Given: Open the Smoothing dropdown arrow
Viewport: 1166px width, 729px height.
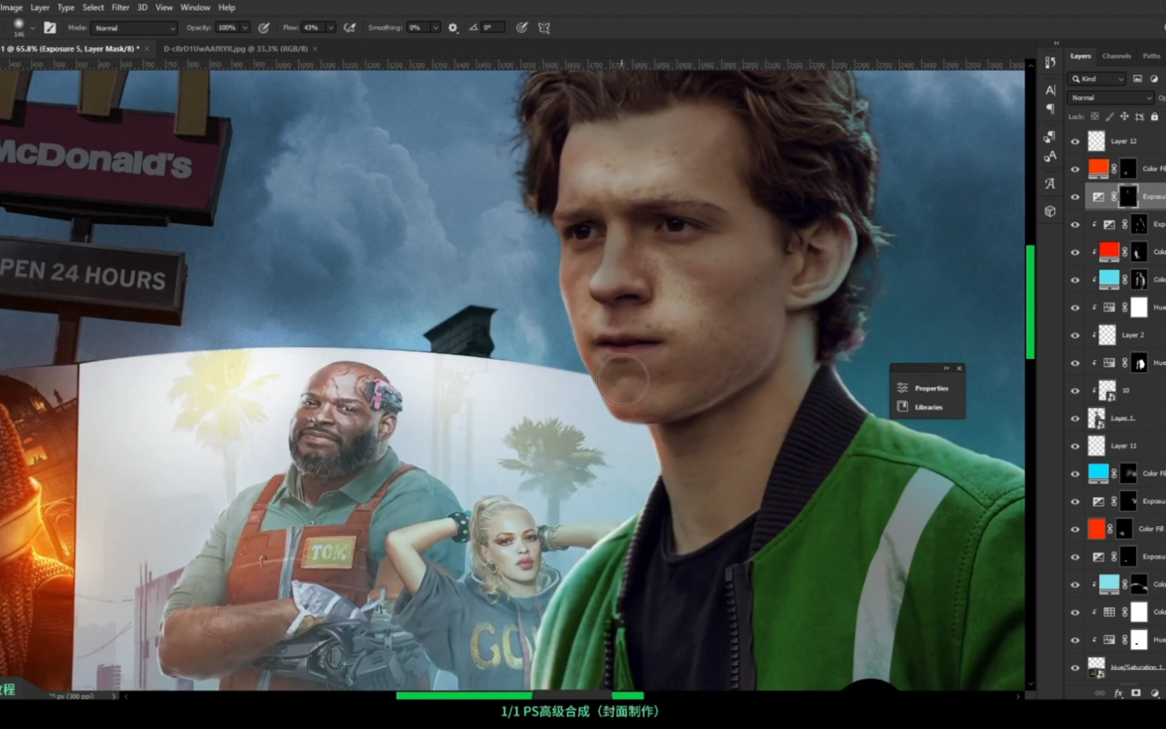Looking at the screenshot, I should point(435,27).
